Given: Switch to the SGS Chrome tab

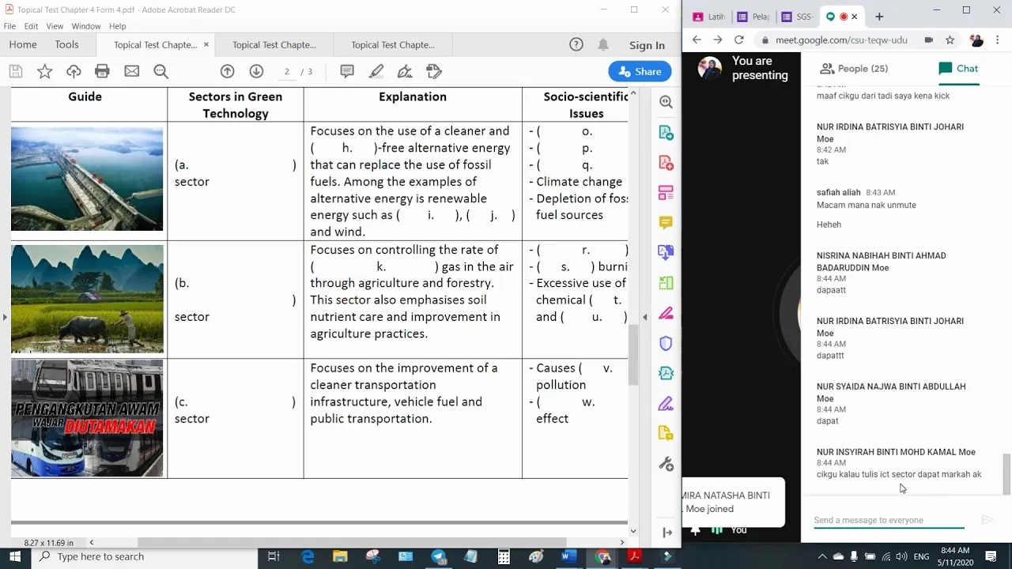Looking at the screenshot, I should [x=796, y=17].
